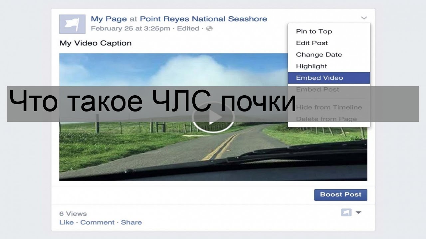Open the My Page link

coord(109,19)
